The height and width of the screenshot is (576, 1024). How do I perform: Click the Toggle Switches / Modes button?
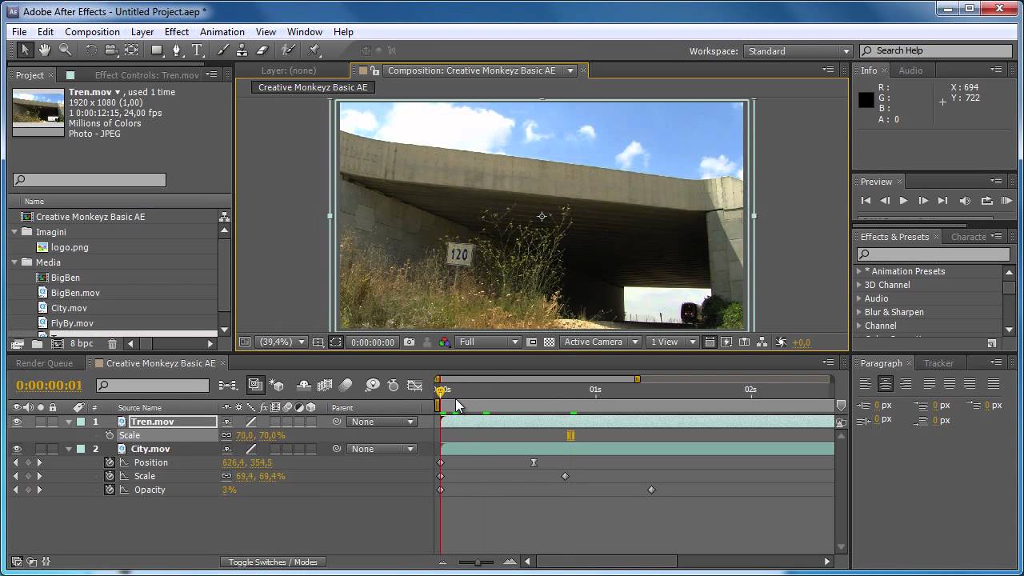[273, 562]
